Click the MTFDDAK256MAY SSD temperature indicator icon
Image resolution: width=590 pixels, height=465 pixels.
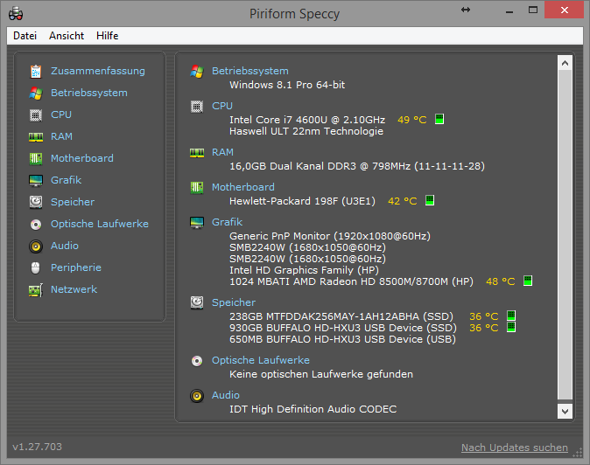511,316
